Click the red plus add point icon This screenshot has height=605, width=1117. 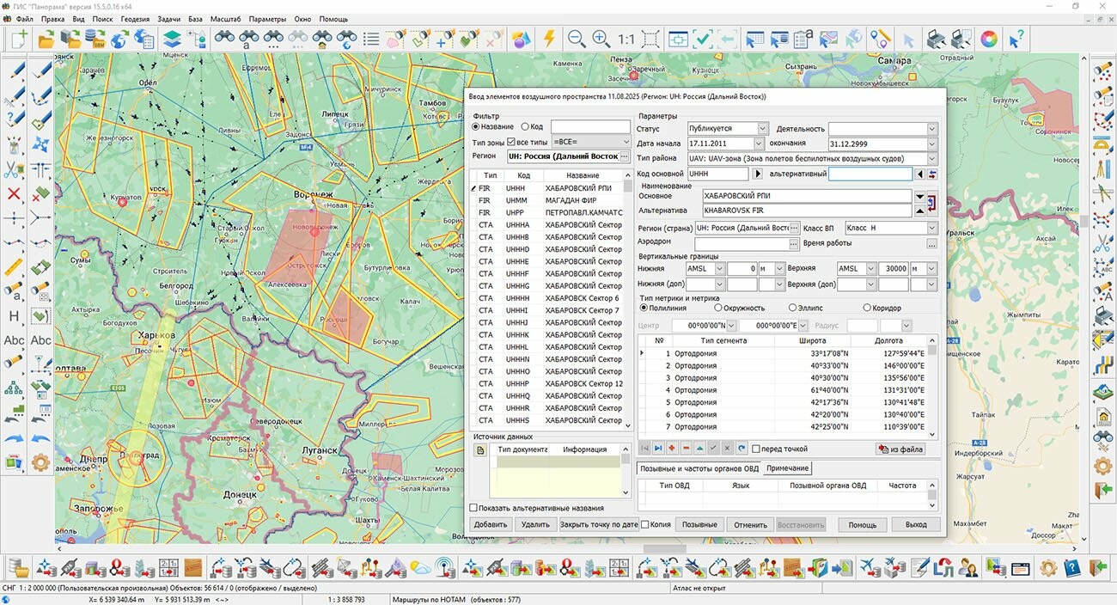[672, 449]
